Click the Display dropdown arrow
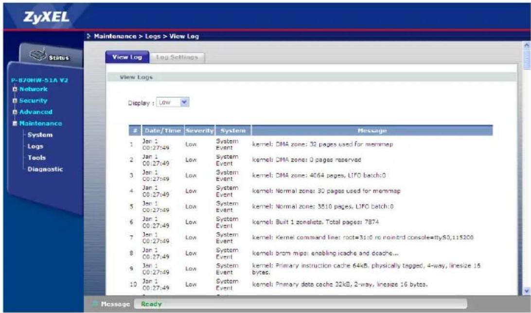The width and height of the screenshot is (531, 313). [184, 102]
